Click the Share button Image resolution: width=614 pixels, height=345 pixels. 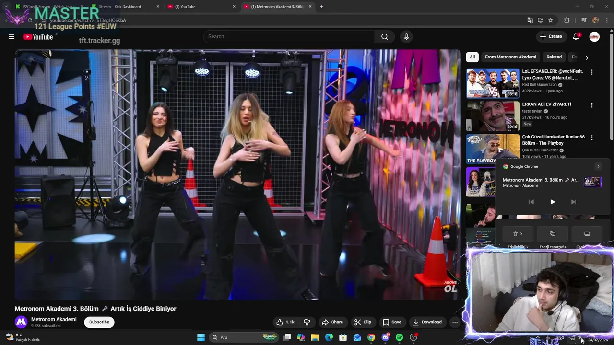click(332, 322)
